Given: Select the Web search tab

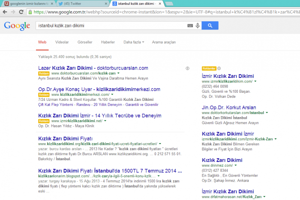Looking at the screenshot, I should pos(42,42).
